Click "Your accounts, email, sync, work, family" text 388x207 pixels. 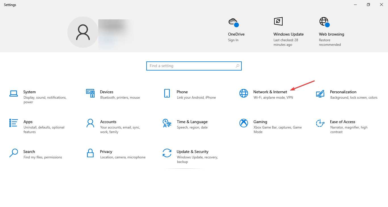[120, 130]
